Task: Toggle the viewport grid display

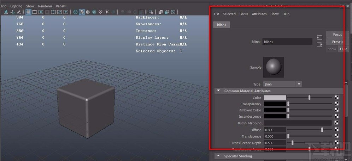Action: tap(28, 12)
